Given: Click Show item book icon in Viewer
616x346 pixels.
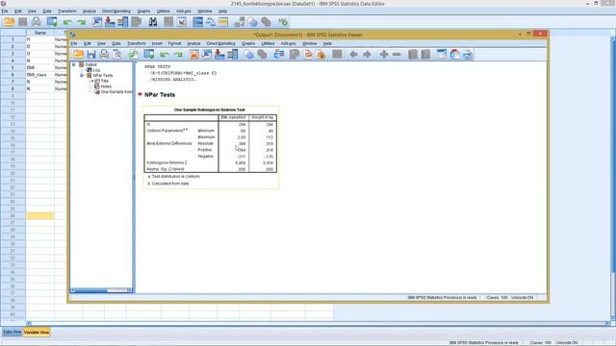Looking at the screenshot, I should [413, 55].
